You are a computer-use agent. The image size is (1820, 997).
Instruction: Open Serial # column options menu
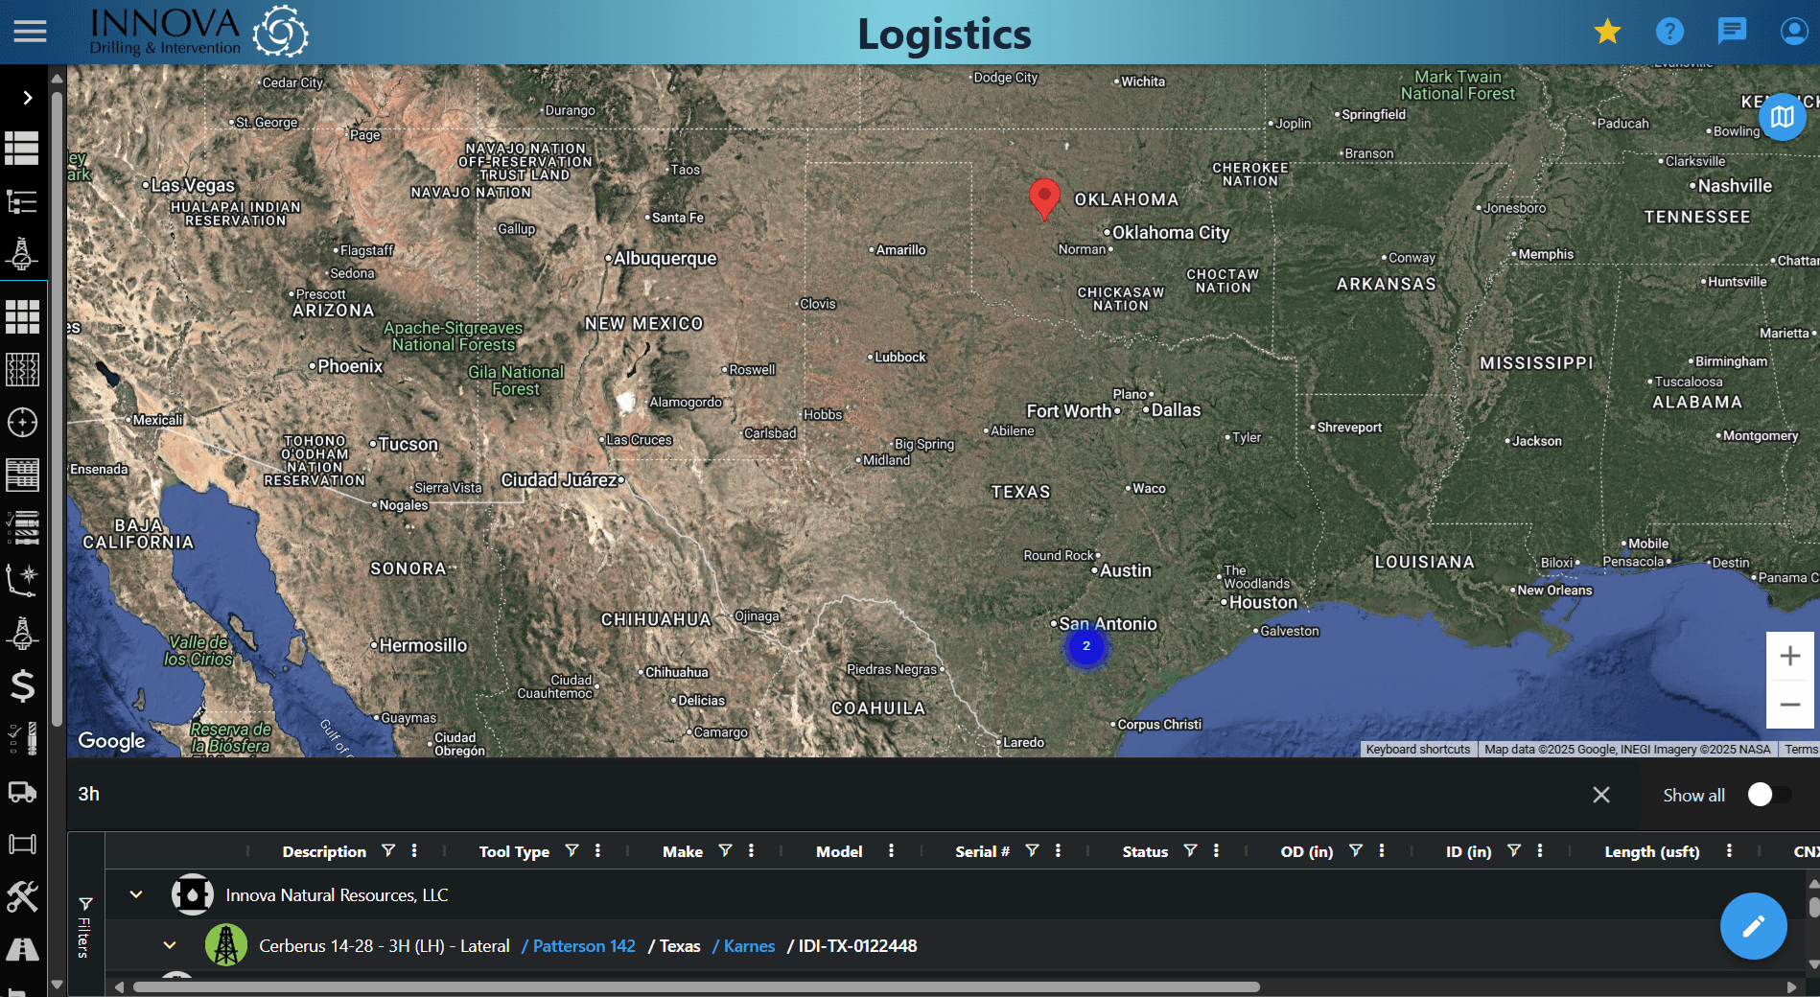(x=1058, y=850)
